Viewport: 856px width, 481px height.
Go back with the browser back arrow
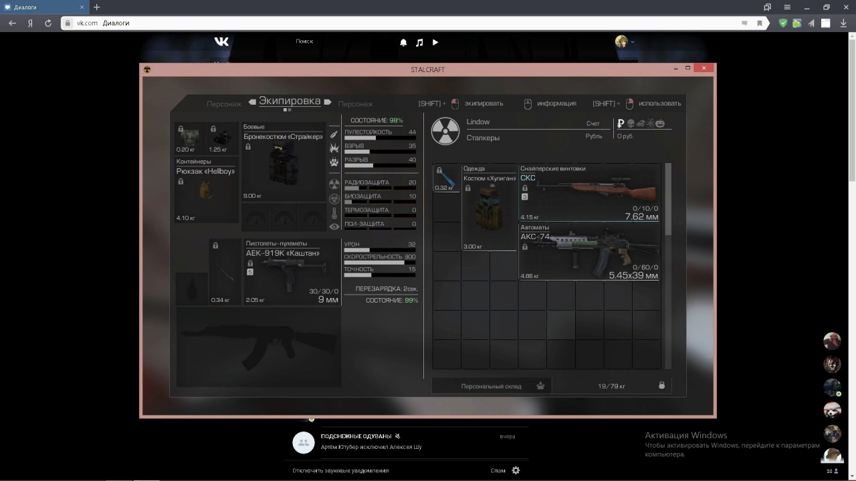[x=12, y=23]
